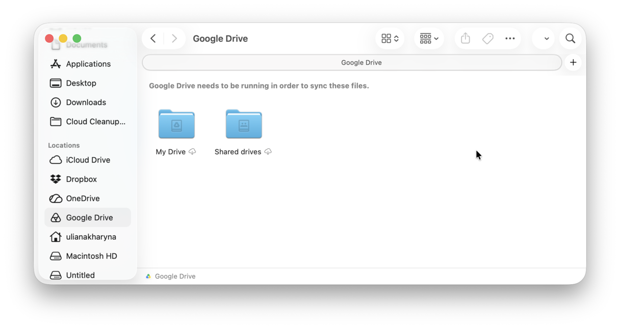The width and height of the screenshot is (620, 329).
Task: Open the Untitled drive in sidebar
Action: (x=88, y=275)
